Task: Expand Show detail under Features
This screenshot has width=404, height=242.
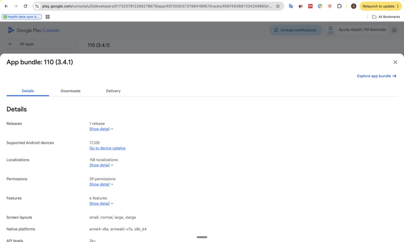Action: [101, 203]
